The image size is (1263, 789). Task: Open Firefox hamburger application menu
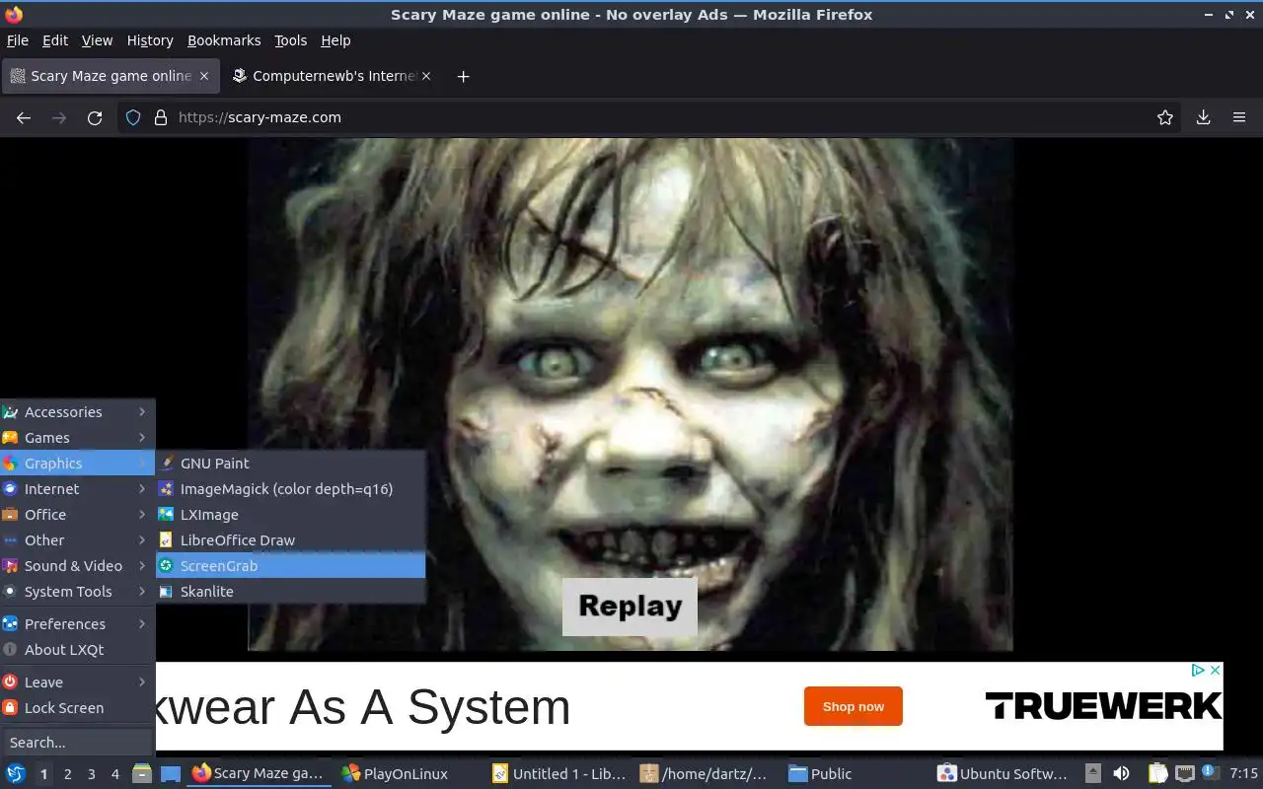click(1239, 117)
